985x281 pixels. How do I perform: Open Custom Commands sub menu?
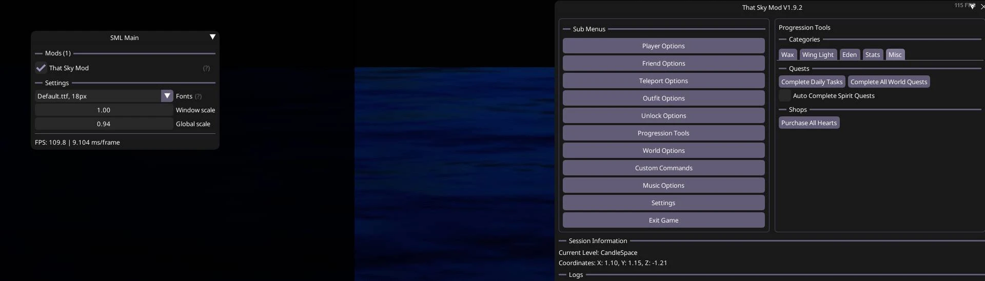[x=663, y=168]
